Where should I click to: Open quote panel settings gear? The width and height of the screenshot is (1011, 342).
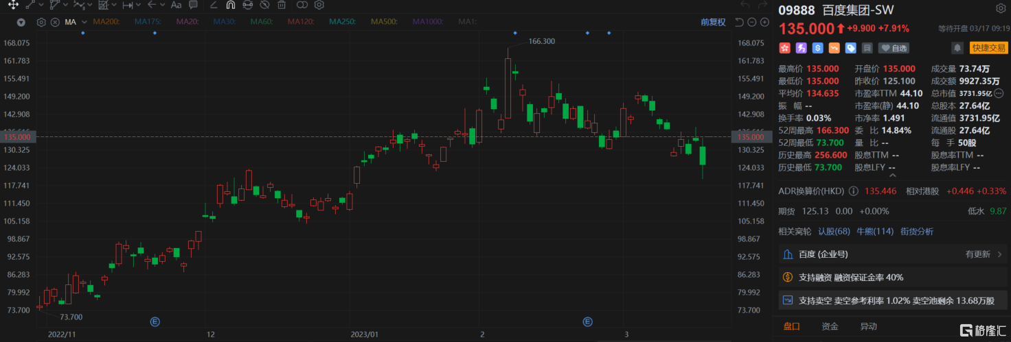tap(1000, 9)
